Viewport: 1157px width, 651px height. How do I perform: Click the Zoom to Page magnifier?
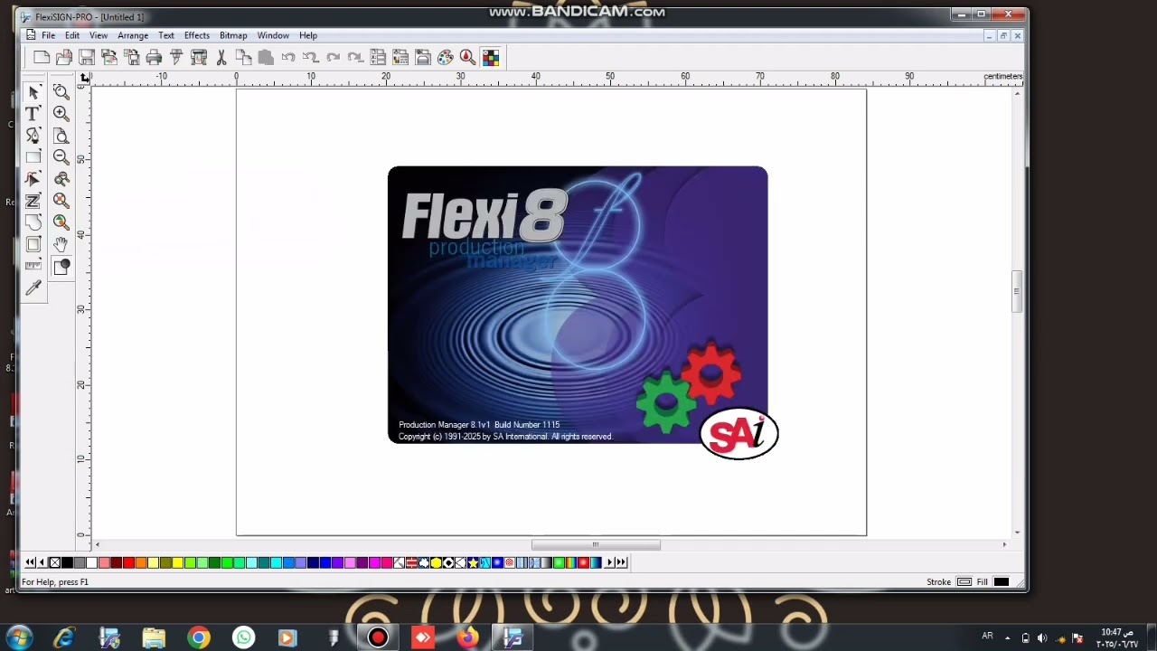click(x=61, y=136)
